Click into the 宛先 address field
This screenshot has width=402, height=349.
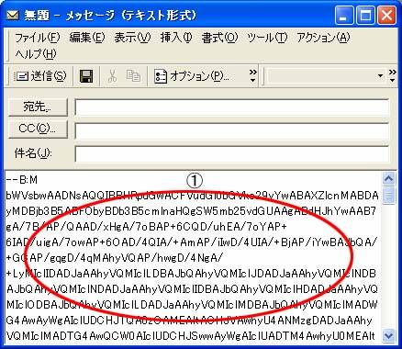[232, 107]
